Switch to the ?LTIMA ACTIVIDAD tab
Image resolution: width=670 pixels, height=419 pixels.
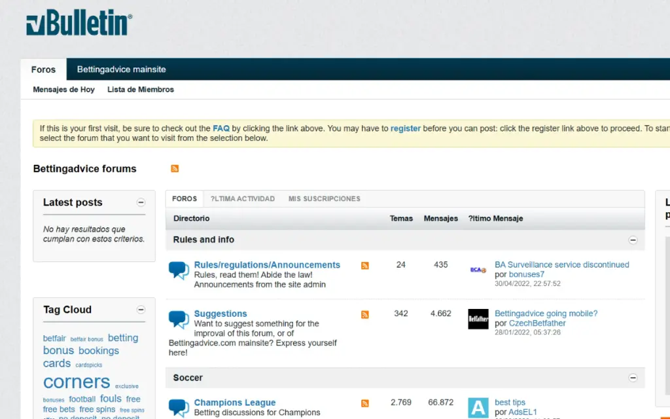[x=243, y=199]
